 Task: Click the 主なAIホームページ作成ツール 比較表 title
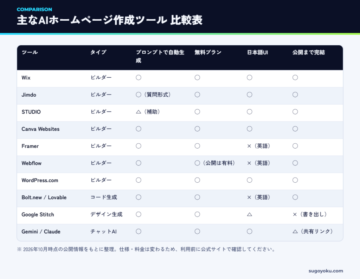tap(110, 20)
